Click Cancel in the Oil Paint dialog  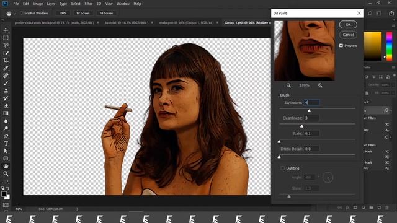click(348, 35)
